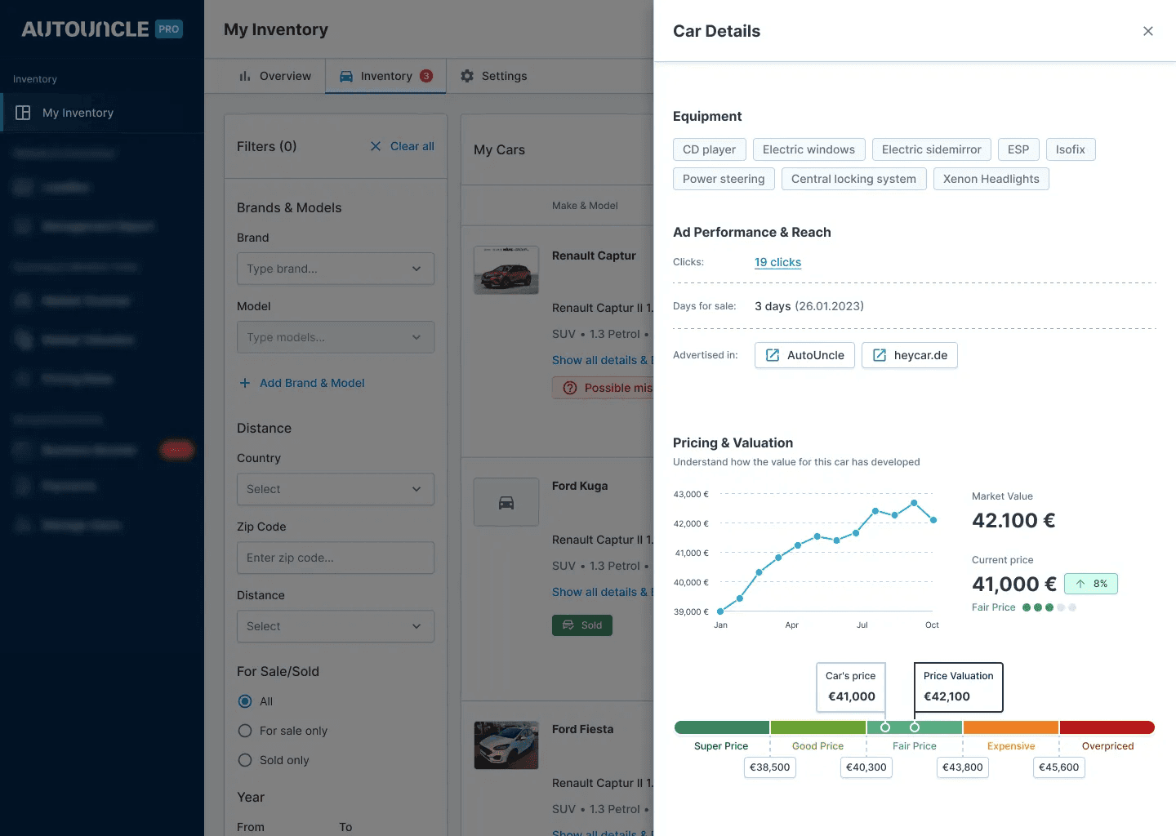Open the AutoUncle advertised listing button
Viewport: 1176px width, 836px height.
804,355
